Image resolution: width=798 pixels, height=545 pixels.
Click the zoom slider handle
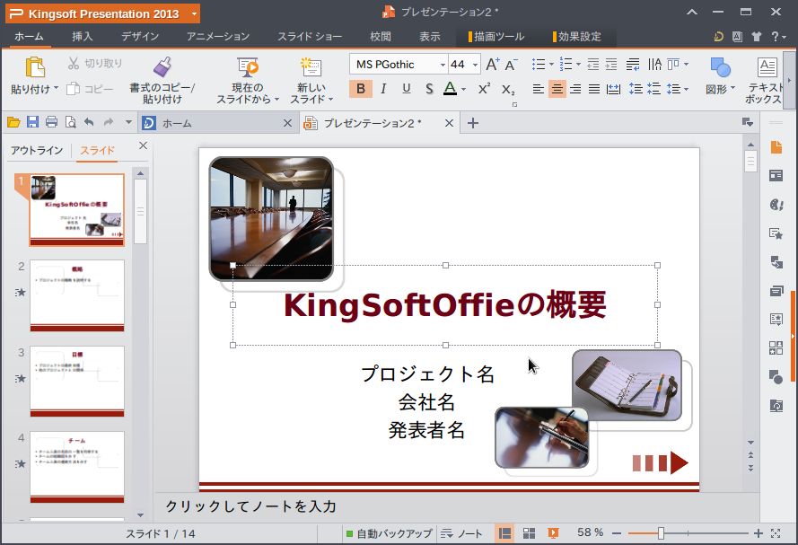tap(661, 533)
